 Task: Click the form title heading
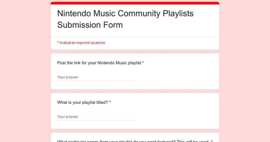(x=125, y=19)
